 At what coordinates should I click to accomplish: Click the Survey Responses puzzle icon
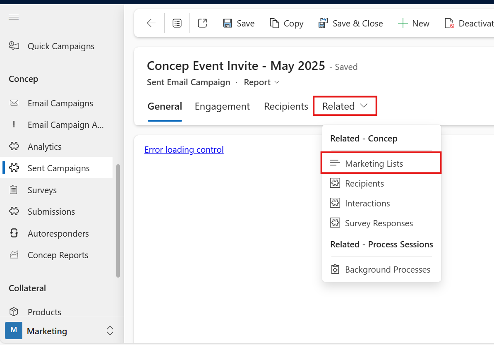pyautogui.click(x=335, y=223)
